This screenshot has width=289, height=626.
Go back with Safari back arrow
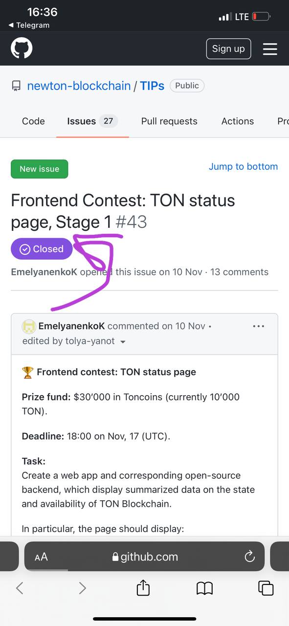tap(20, 588)
